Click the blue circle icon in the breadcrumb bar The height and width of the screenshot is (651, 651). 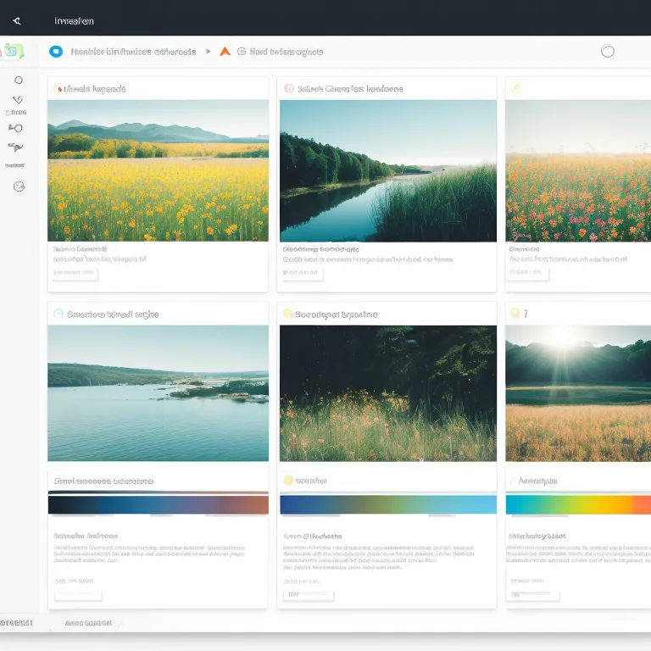pyautogui.click(x=56, y=52)
